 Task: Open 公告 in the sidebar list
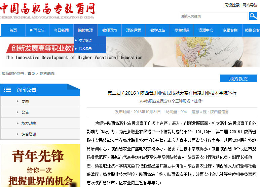click(25, 112)
